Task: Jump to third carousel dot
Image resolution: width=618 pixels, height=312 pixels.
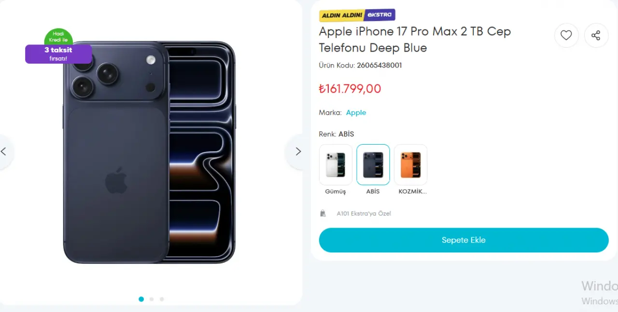Action: pyautogui.click(x=162, y=299)
